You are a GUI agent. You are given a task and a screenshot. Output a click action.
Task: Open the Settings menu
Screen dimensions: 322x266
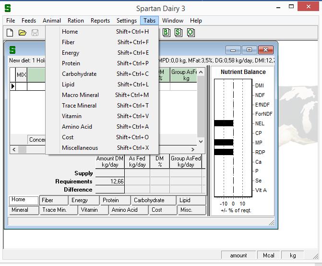[x=127, y=21]
